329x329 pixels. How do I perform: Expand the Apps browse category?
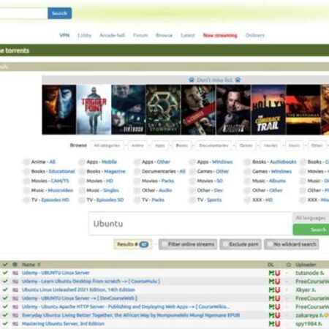(159, 145)
